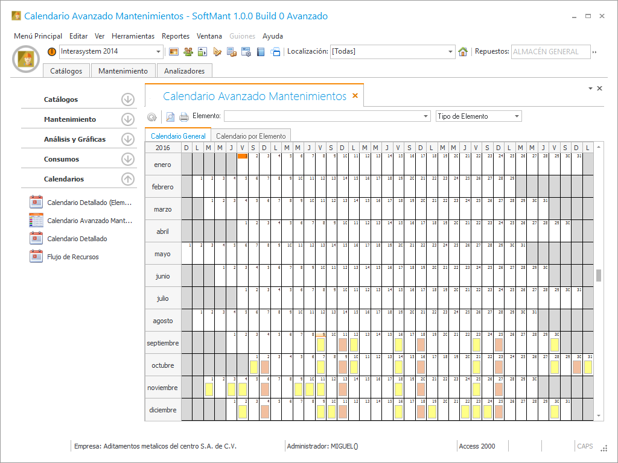This screenshot has height=463, width=618.
Task: Open the Tipo de Elemento dropdown
Action: click(517, 116)
